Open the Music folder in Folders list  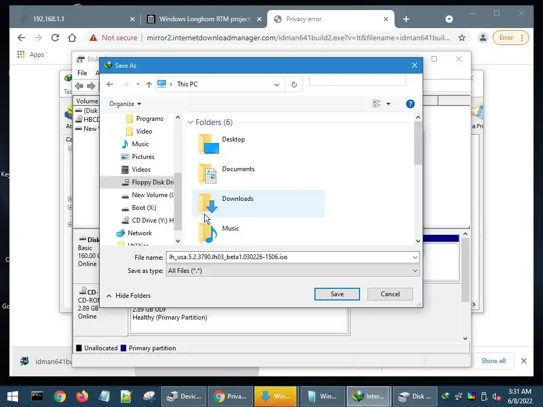258,233
